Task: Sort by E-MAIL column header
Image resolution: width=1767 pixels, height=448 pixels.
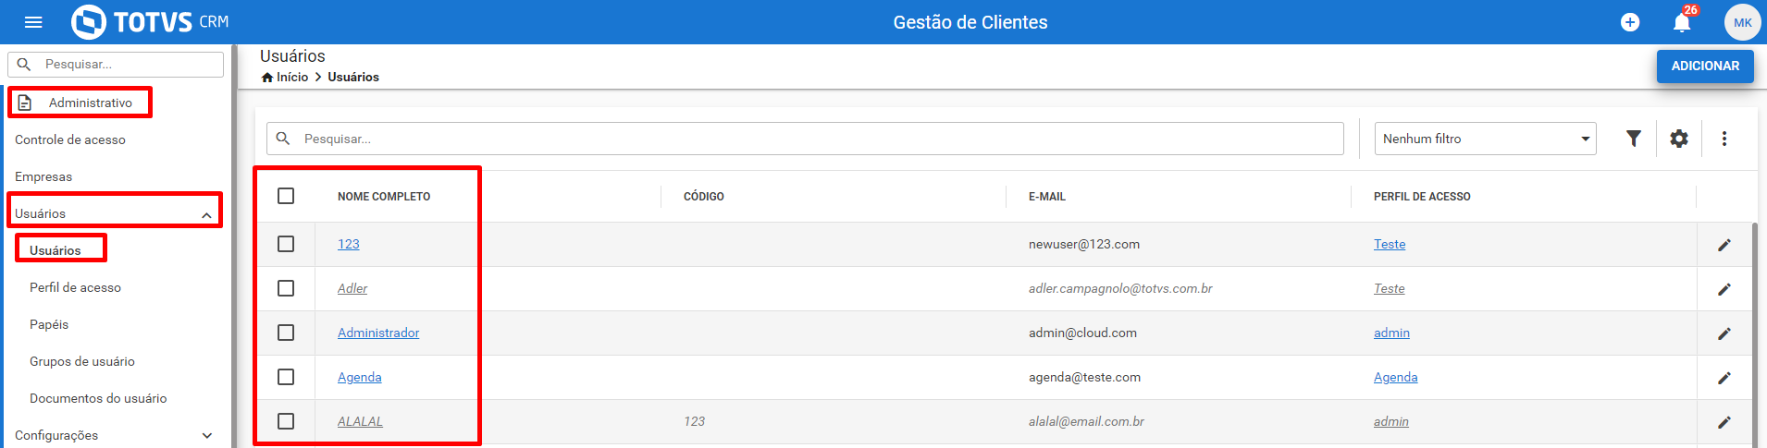Action: 1047,197
